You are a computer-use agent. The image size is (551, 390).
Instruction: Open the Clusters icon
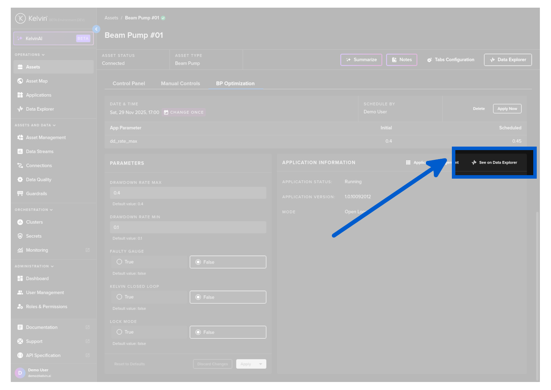pos(20,222)
